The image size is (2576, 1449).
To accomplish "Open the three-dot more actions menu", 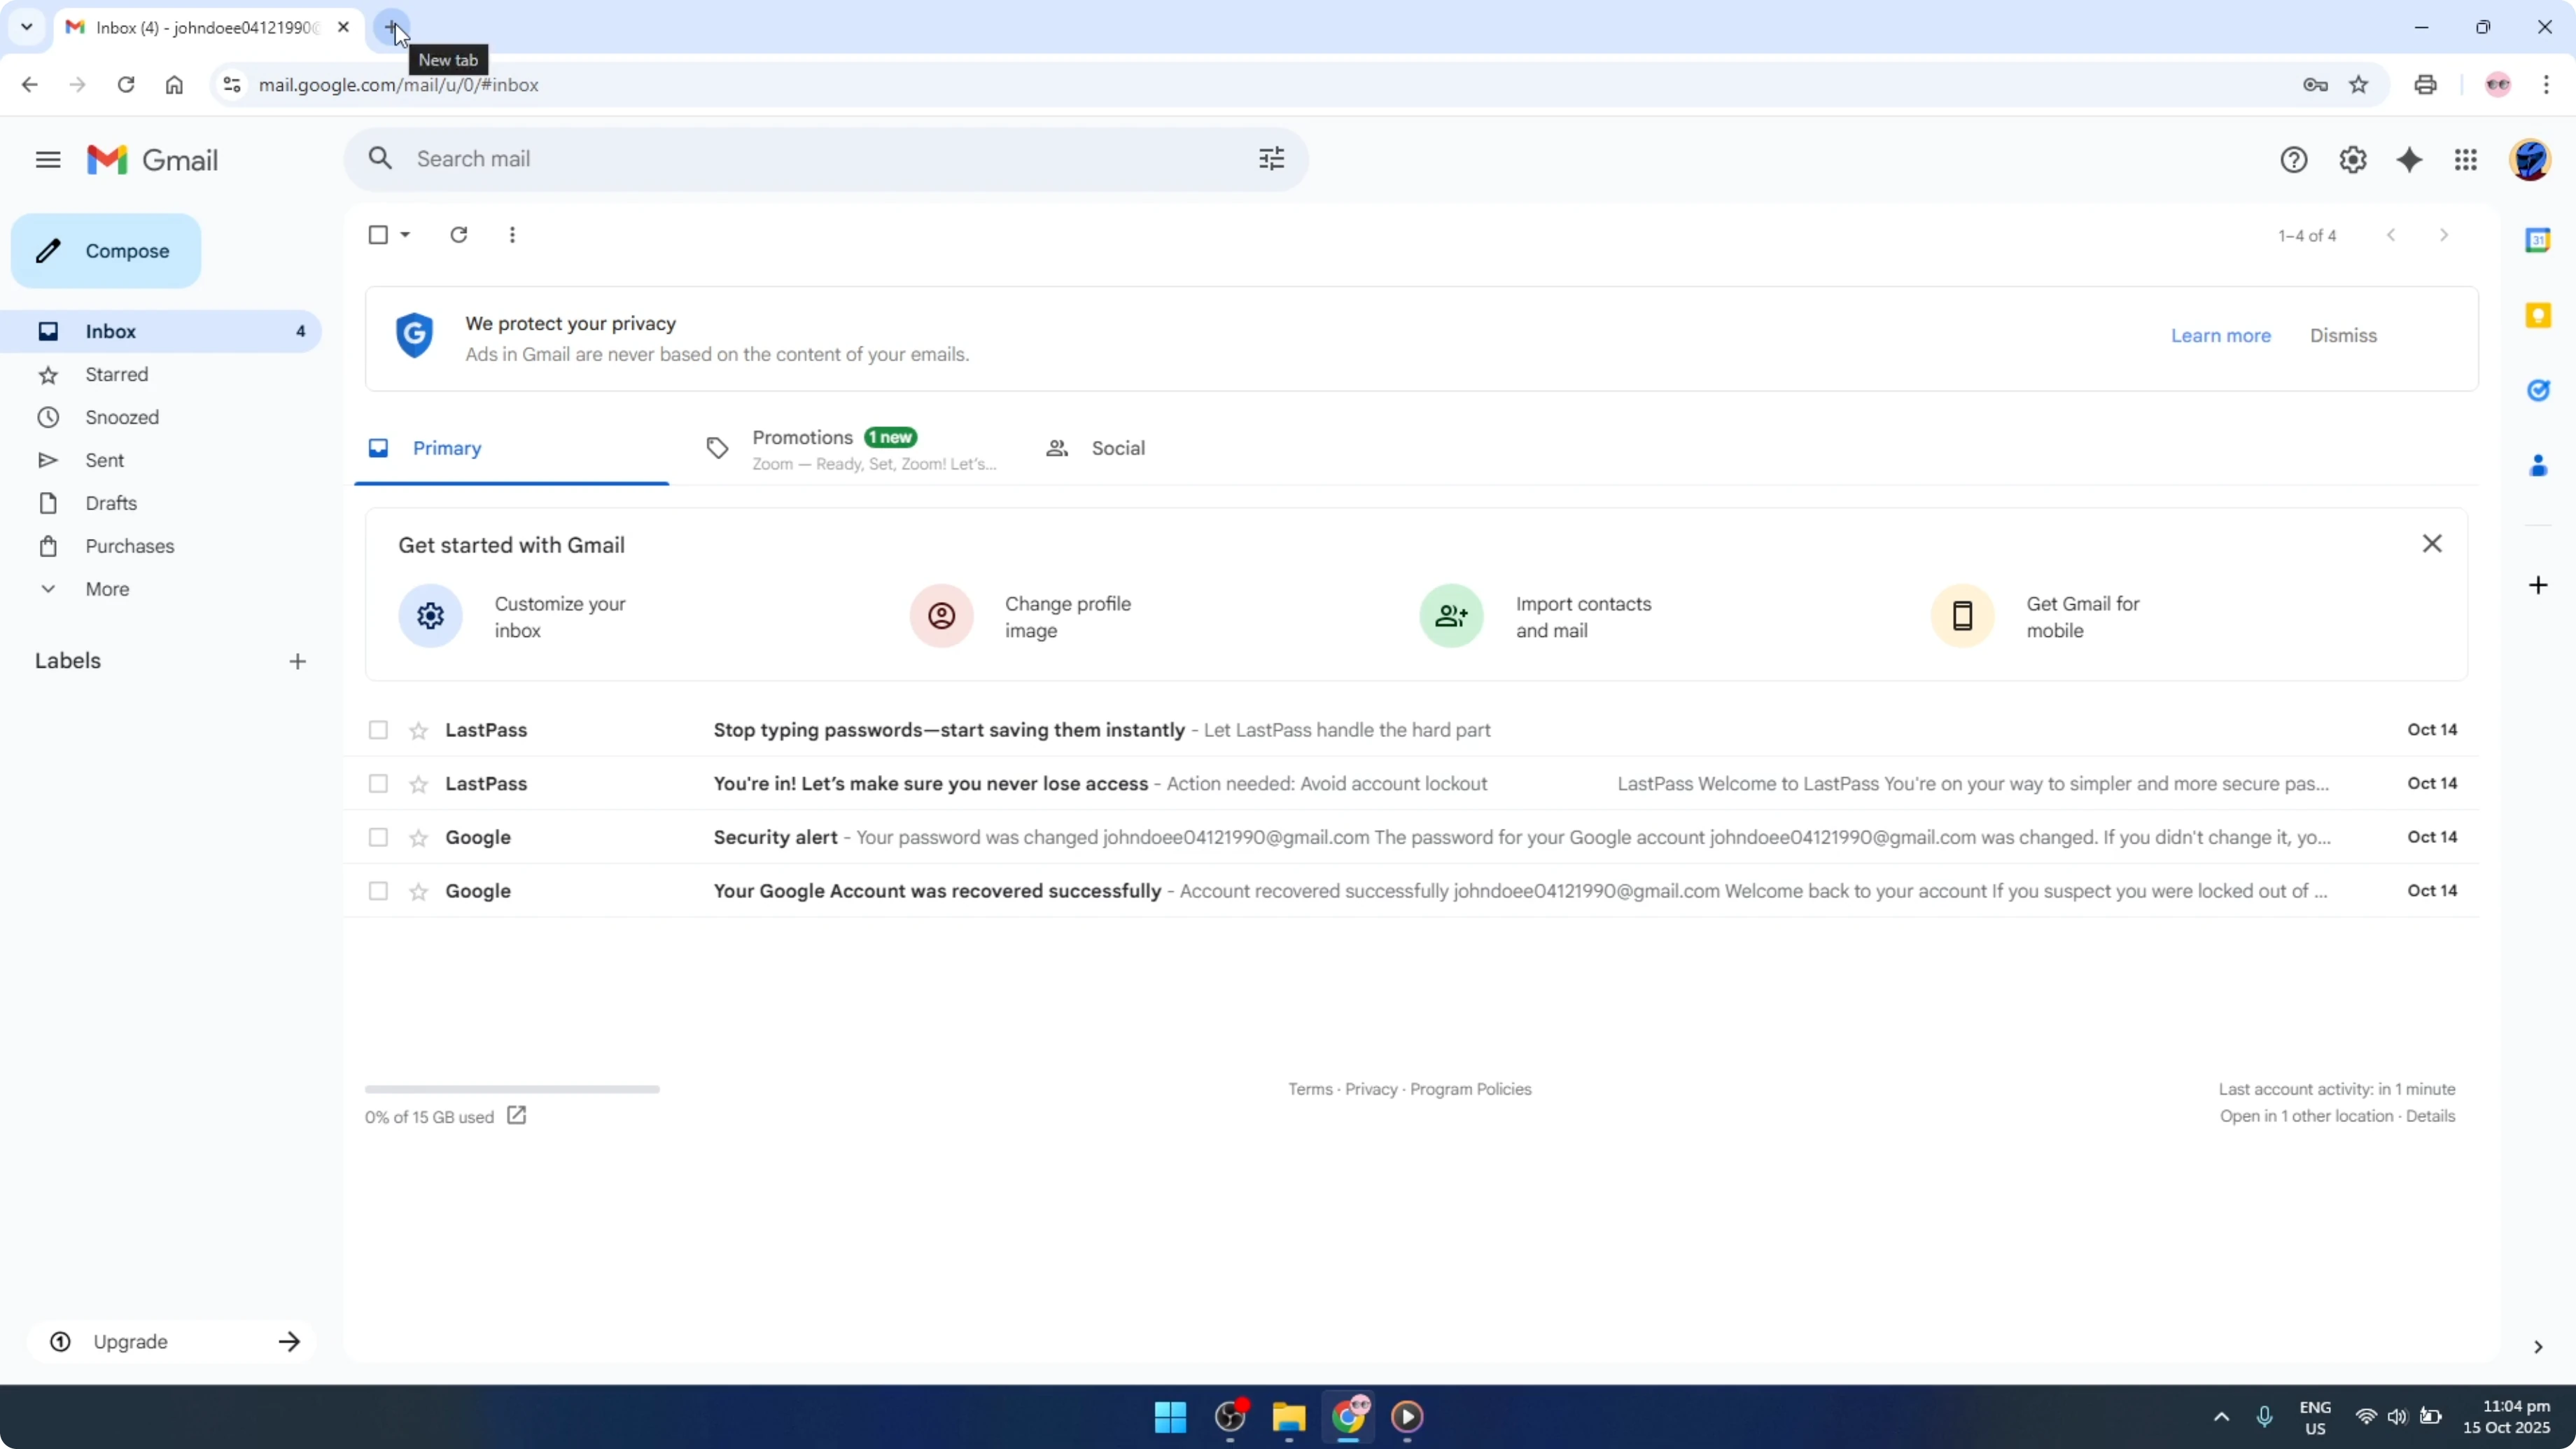I will 512,235.
